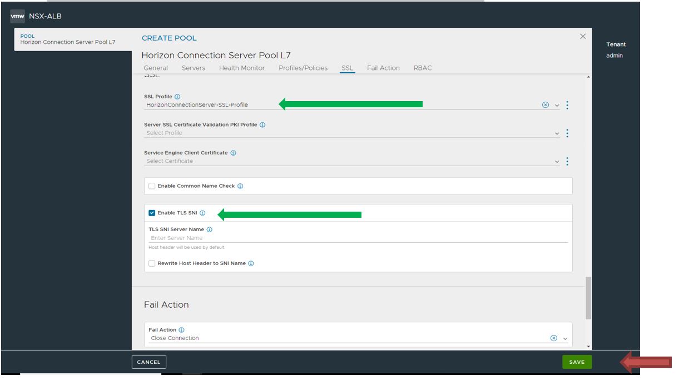Click the 'Tenant' label on the right
This screenshot has width=679, height=380.
tap(616, 44)
